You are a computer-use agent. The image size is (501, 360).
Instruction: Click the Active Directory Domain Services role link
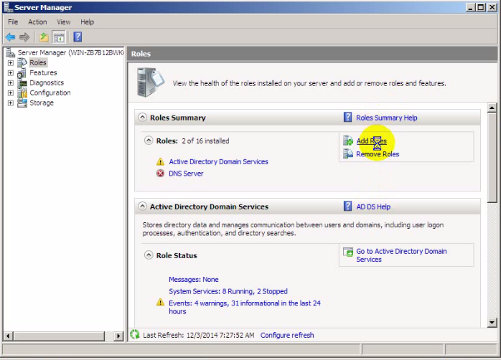(218, 161)
